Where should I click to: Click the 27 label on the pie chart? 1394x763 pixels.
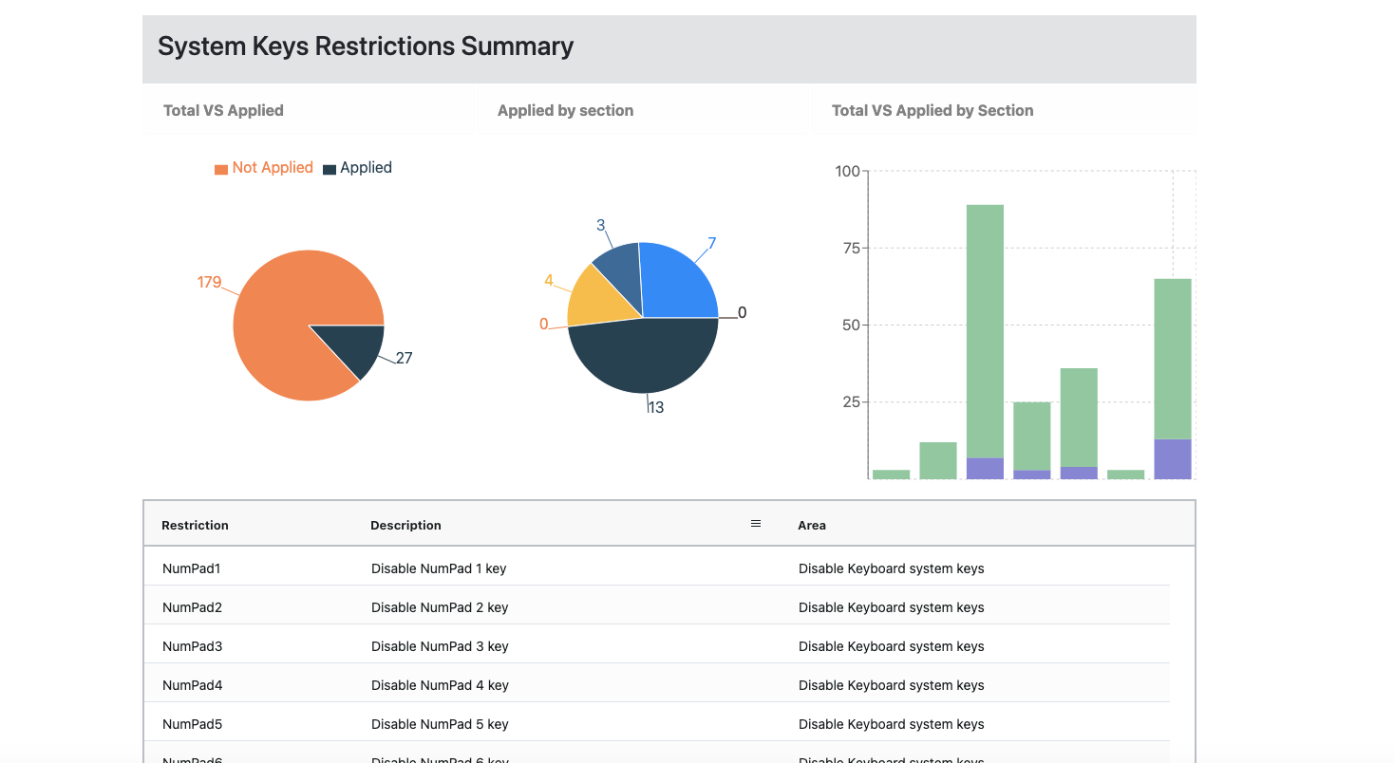tap(404, 358)
